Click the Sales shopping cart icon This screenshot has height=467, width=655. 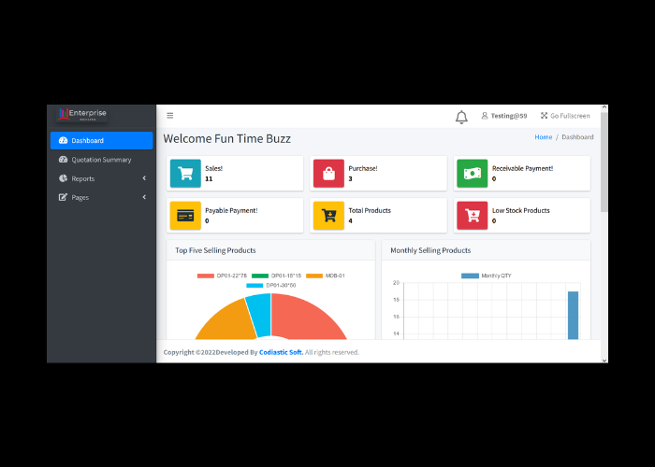click(x=185, y=173)
